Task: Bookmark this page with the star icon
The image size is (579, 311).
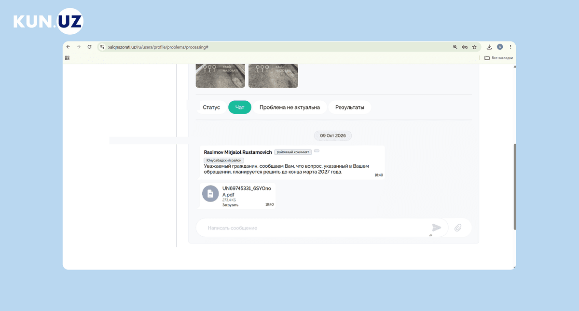Action: coord(474,47)
